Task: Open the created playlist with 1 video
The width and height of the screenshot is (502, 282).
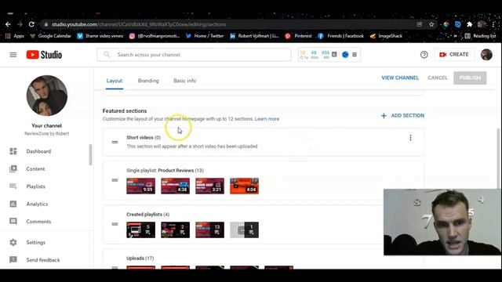Action: point(244,230)
